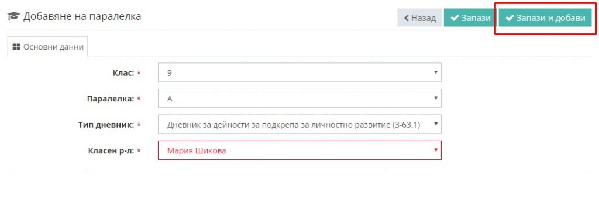
Task: Open the Тип дневник dropdown
Action: (x=299, y=124)
